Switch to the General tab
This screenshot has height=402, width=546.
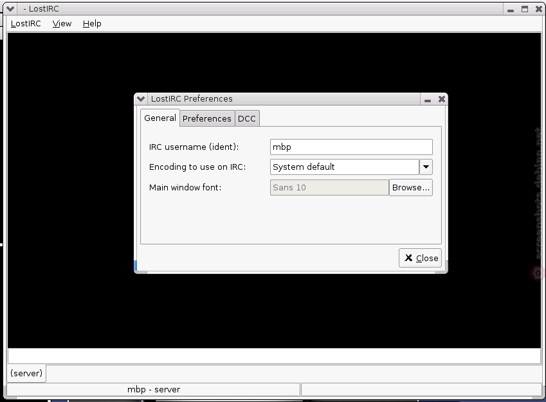[160, 118]
